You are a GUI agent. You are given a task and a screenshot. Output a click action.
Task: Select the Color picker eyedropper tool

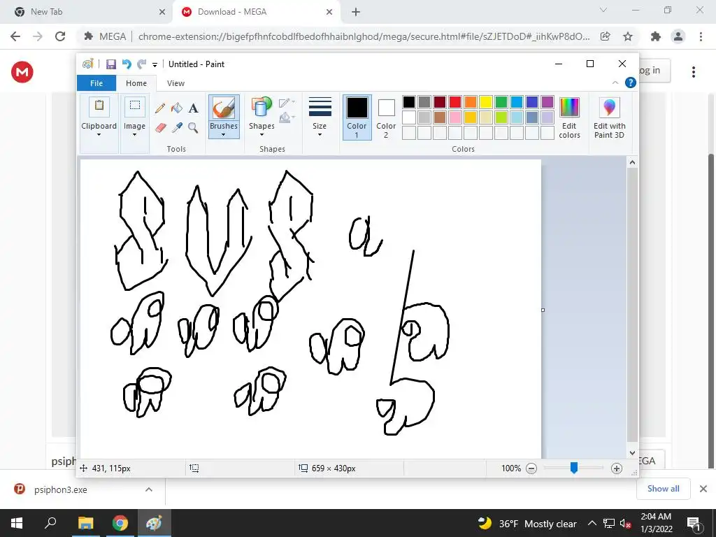tap(177, 127)
